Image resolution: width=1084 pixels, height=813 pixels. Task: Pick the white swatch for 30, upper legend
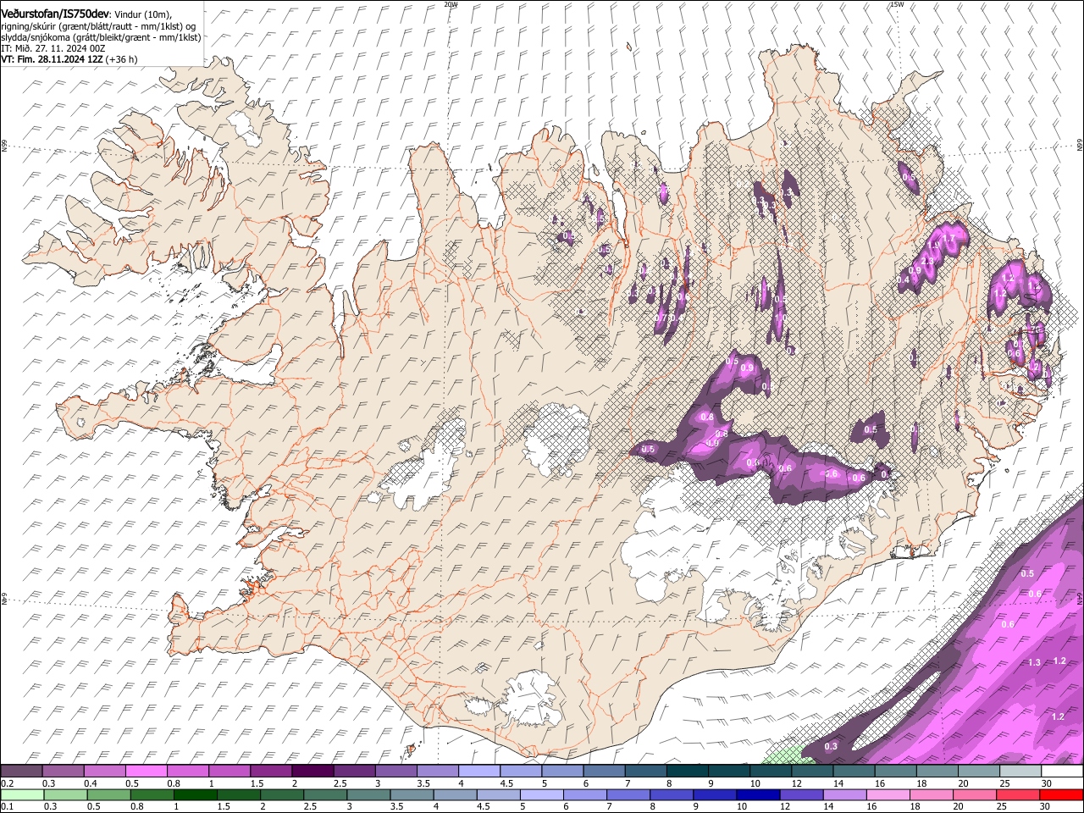pyautogui.click(x=1062, y=772)
